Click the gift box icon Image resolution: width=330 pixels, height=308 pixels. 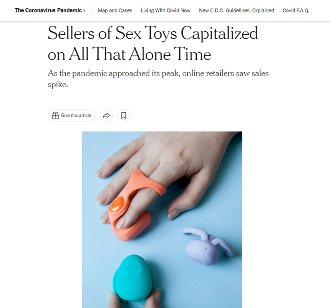pyautogui.click(x=55, y=116)
